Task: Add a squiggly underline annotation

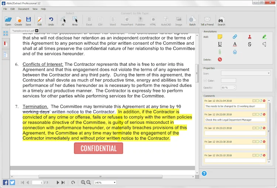Action: pos(235,44)
